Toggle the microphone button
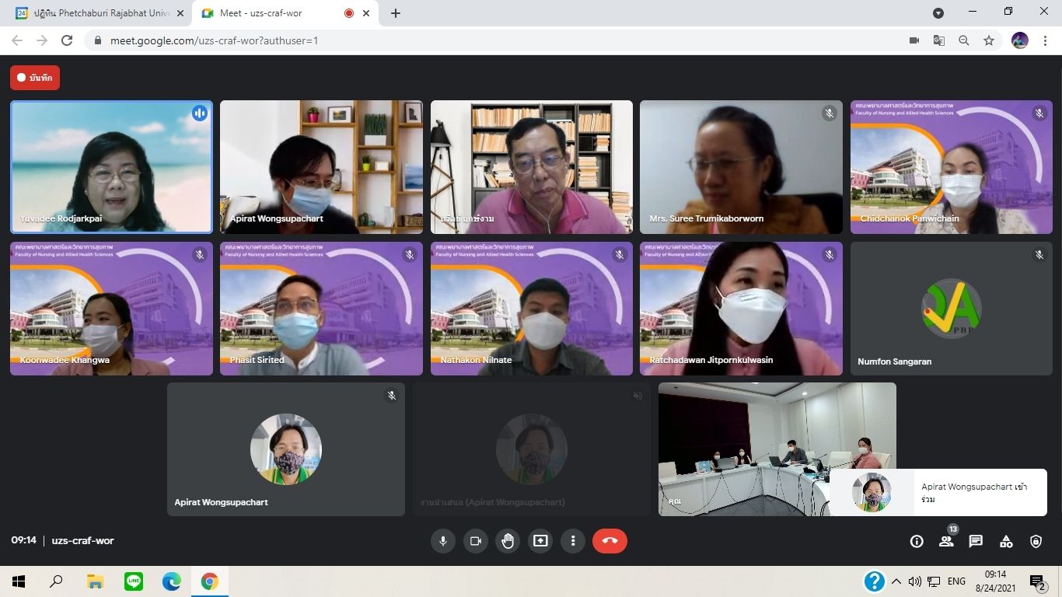 (443, 541)
